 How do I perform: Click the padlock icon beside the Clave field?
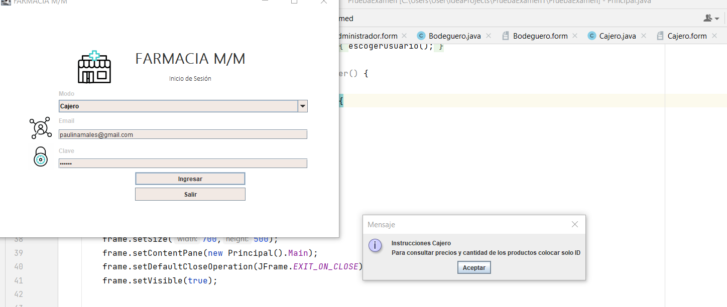[x=41, y=157]
